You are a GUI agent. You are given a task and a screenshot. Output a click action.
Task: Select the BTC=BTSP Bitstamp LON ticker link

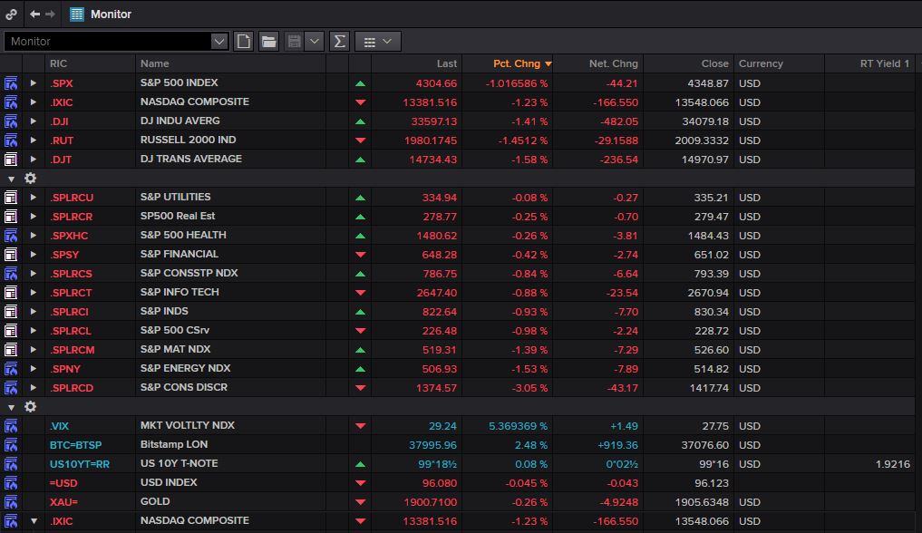coord(79,444)
